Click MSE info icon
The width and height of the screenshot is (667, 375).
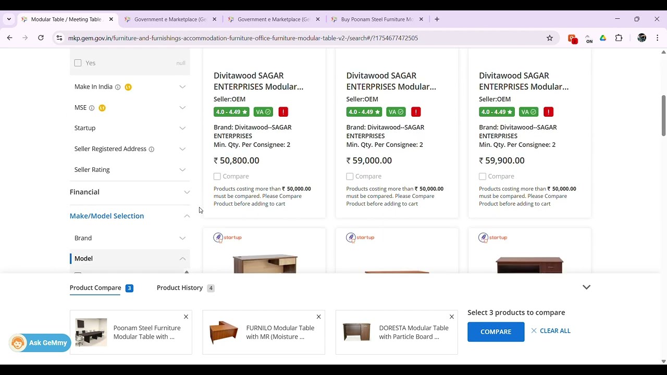(92, 108)
